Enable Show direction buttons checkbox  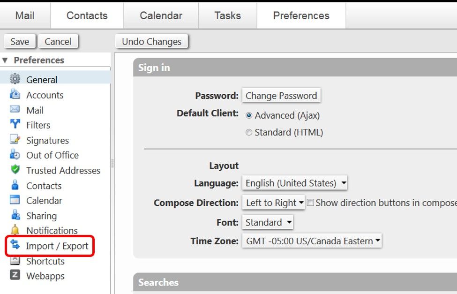point(310,203)
